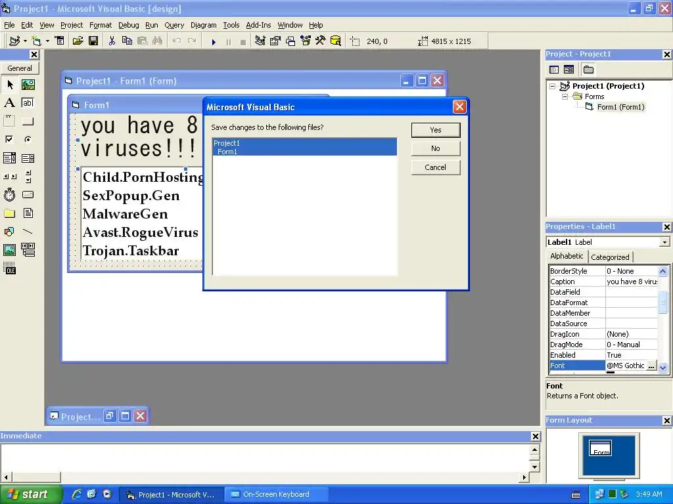Click the DragMode property row
The width and height of the screenshot is (673, 504).
603,345
